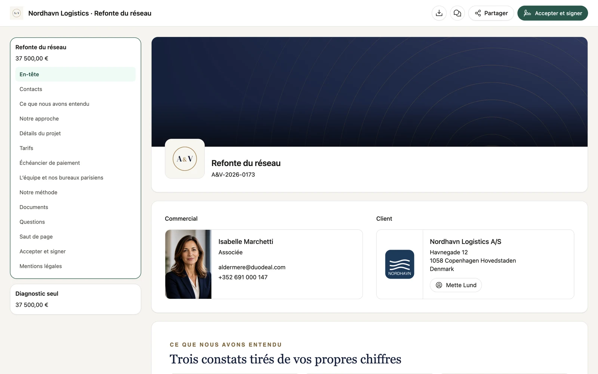Navigate to Détails du projet
The width and height of the screenshot is (598, 374).
click(x=75, y=134)
